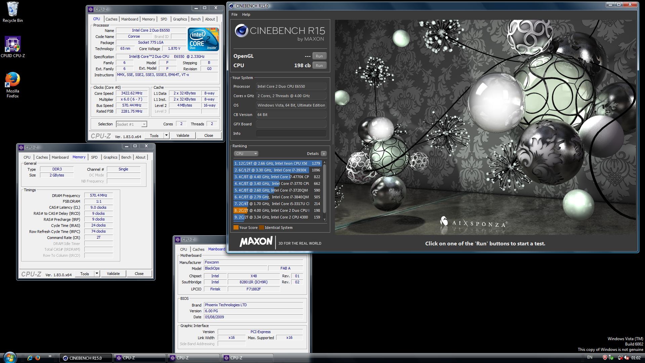Click Close button in CPU-Z CPU window
The height and width of the screenshot is (363, 645).
[x=209, y=135]
